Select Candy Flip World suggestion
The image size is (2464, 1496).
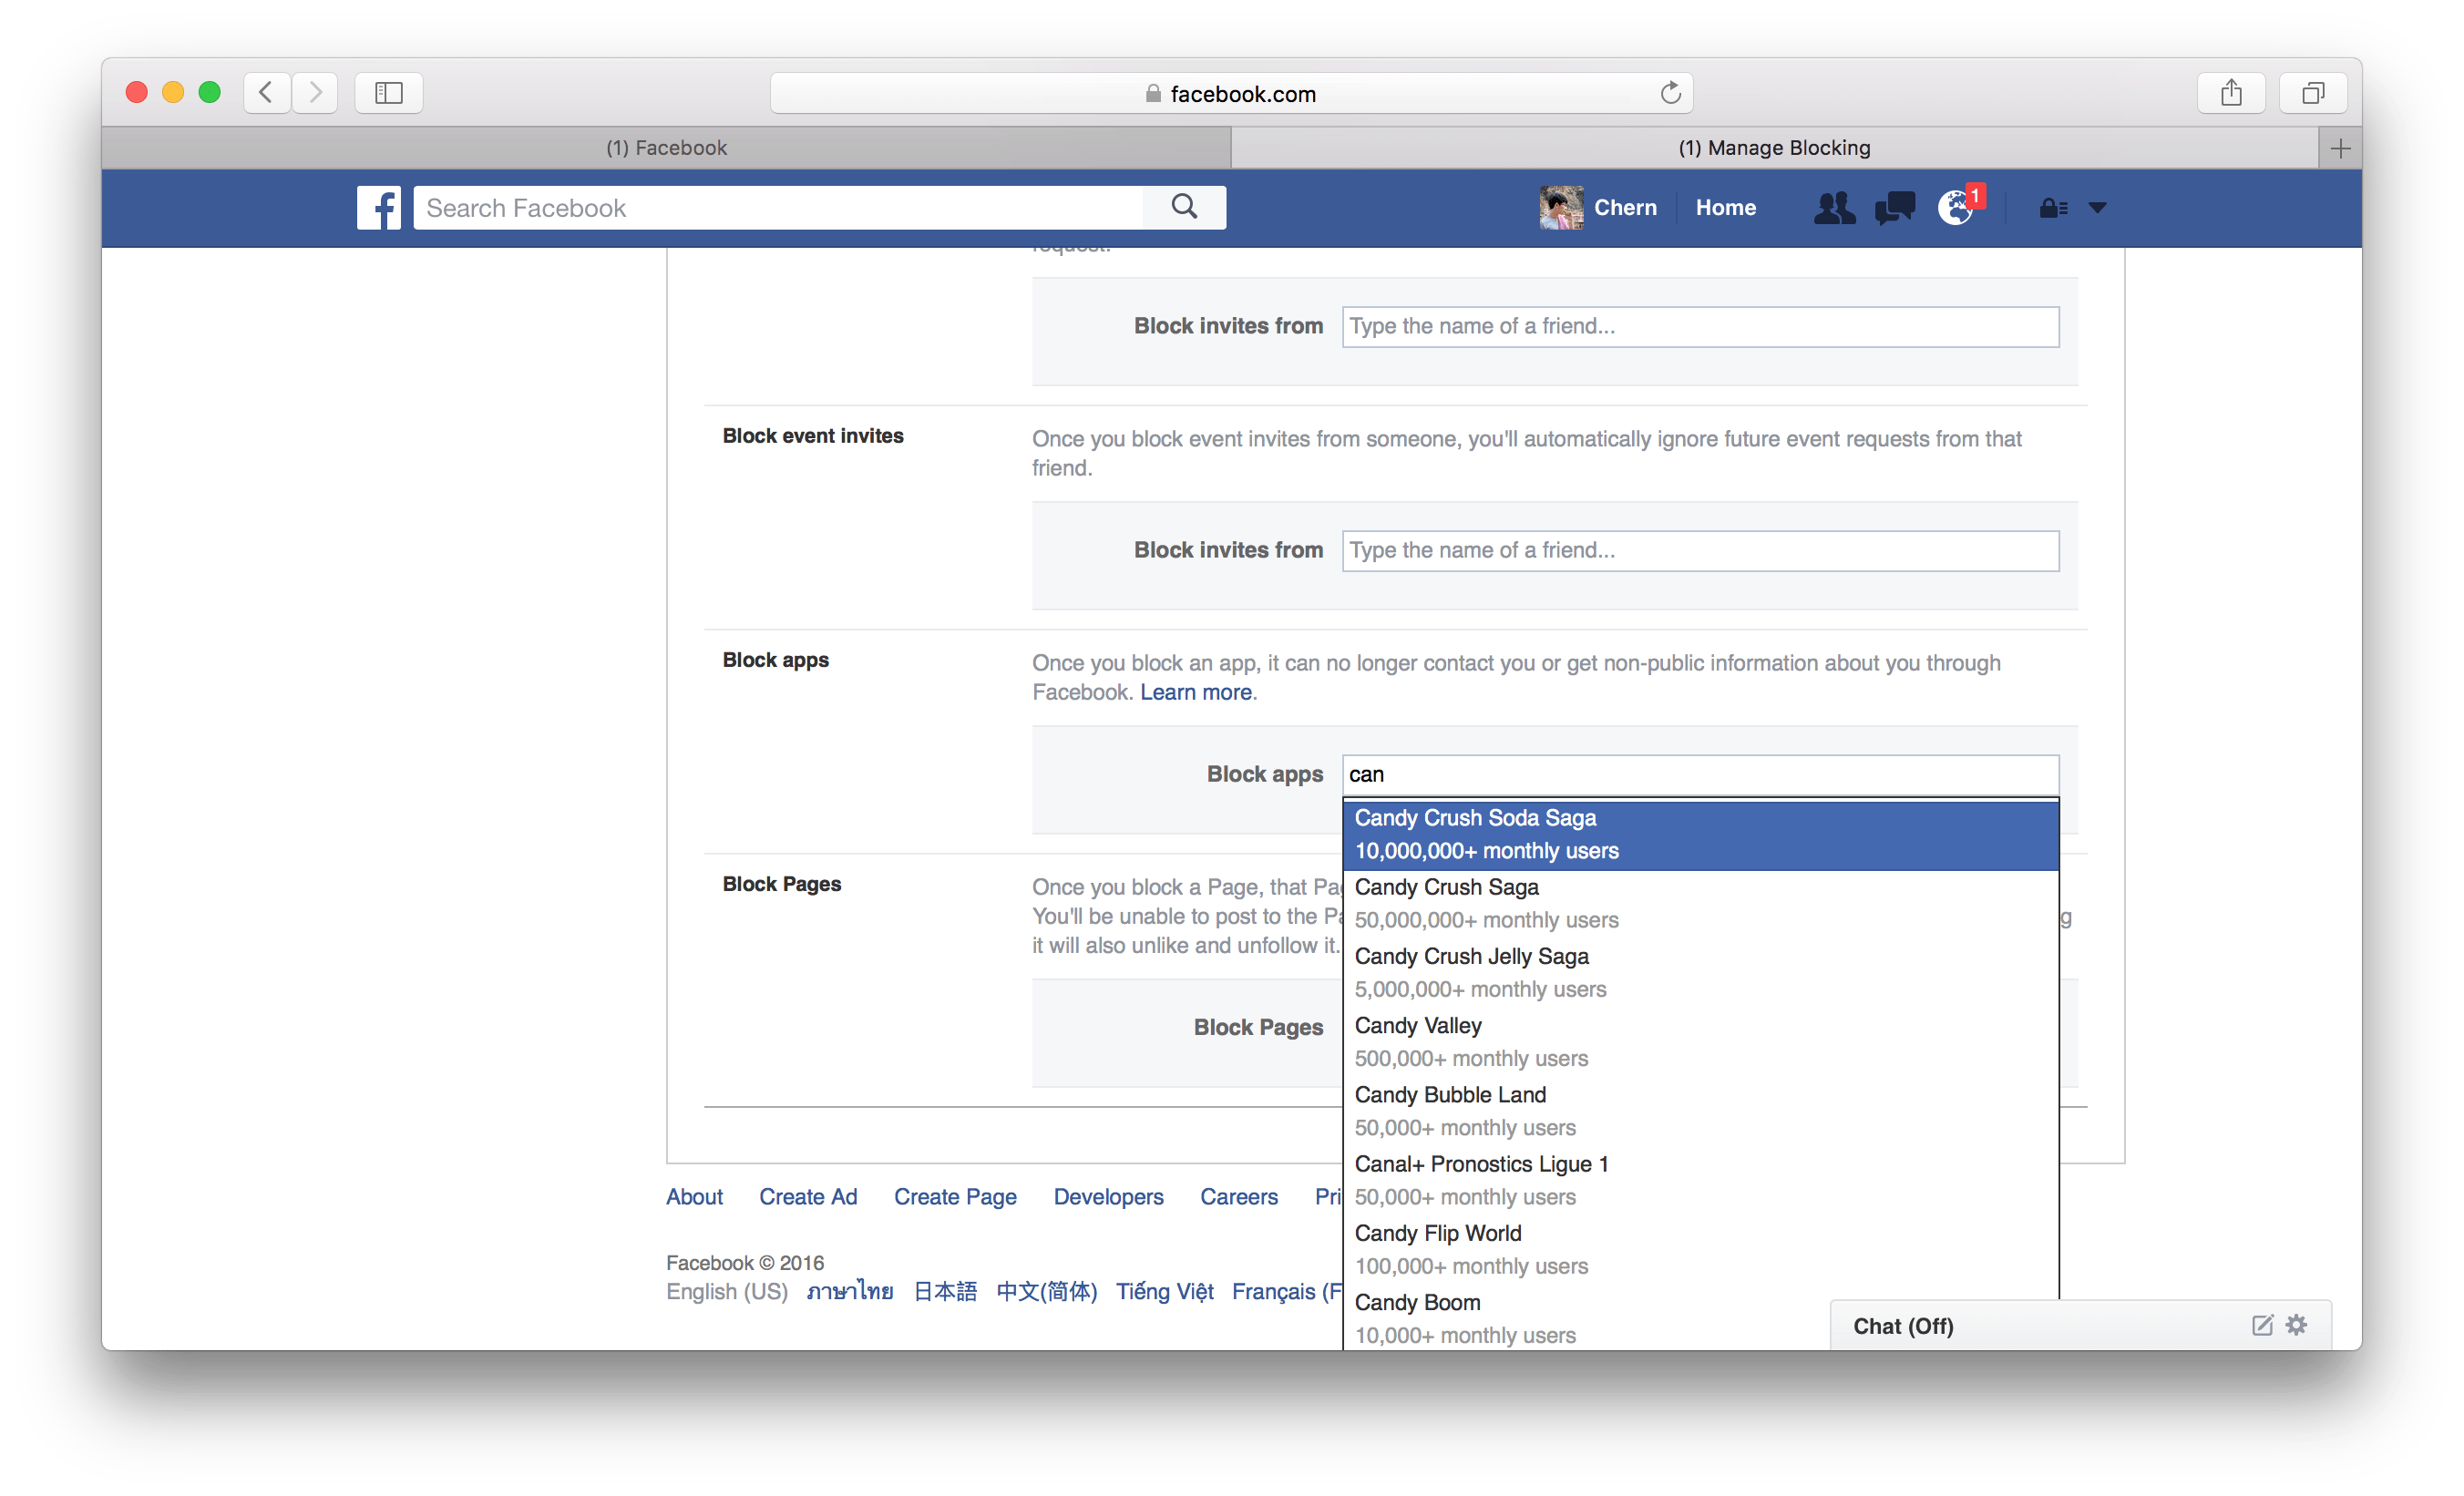(x=1700, y=1249)
